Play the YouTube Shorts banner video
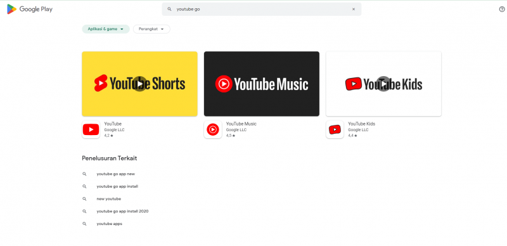Screen dimensions: 507x246 [x=139, y=84]
